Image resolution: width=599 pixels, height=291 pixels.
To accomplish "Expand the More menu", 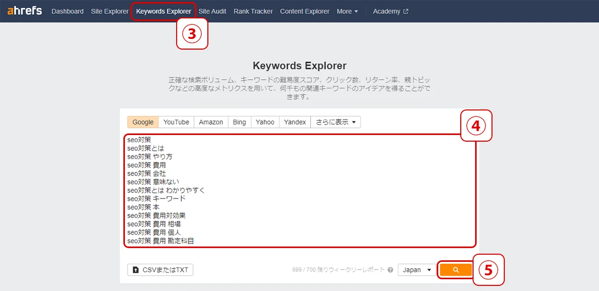I will click(x=347, y=11).
